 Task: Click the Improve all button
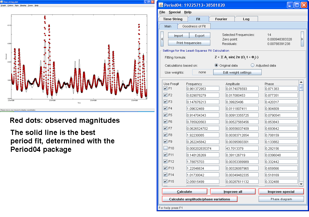(x=233, y=192)
